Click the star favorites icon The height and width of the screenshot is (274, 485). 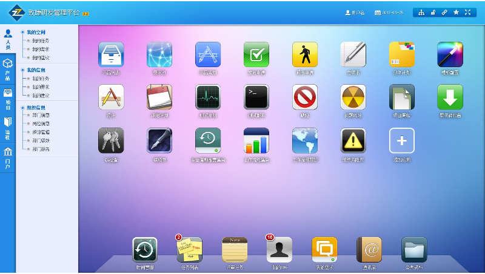pyautogui.click(x=456, y=12)
